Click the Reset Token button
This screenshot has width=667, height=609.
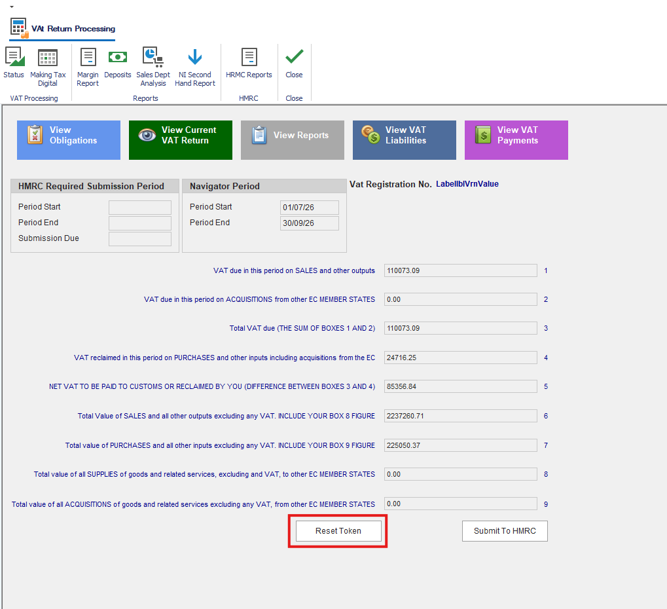pos(338,530)
